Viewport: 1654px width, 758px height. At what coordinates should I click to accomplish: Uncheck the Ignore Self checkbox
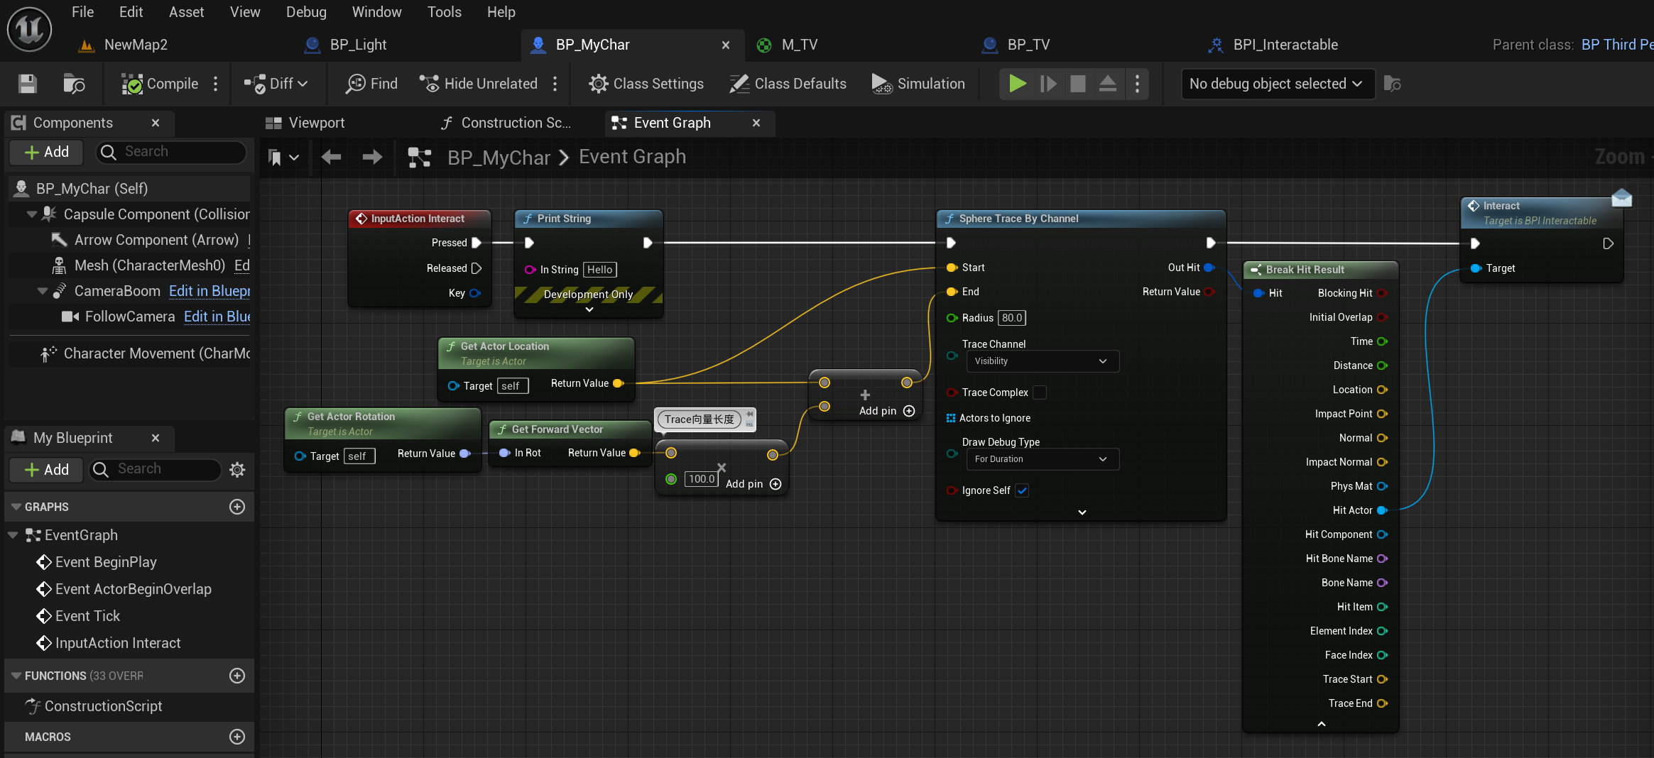coord(1022,490)
